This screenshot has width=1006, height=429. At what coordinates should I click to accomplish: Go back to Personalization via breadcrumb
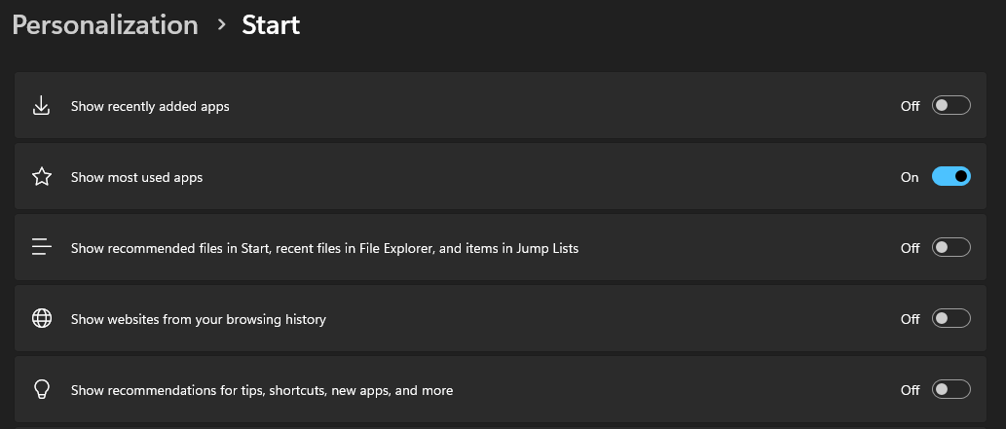pos(105,25)
